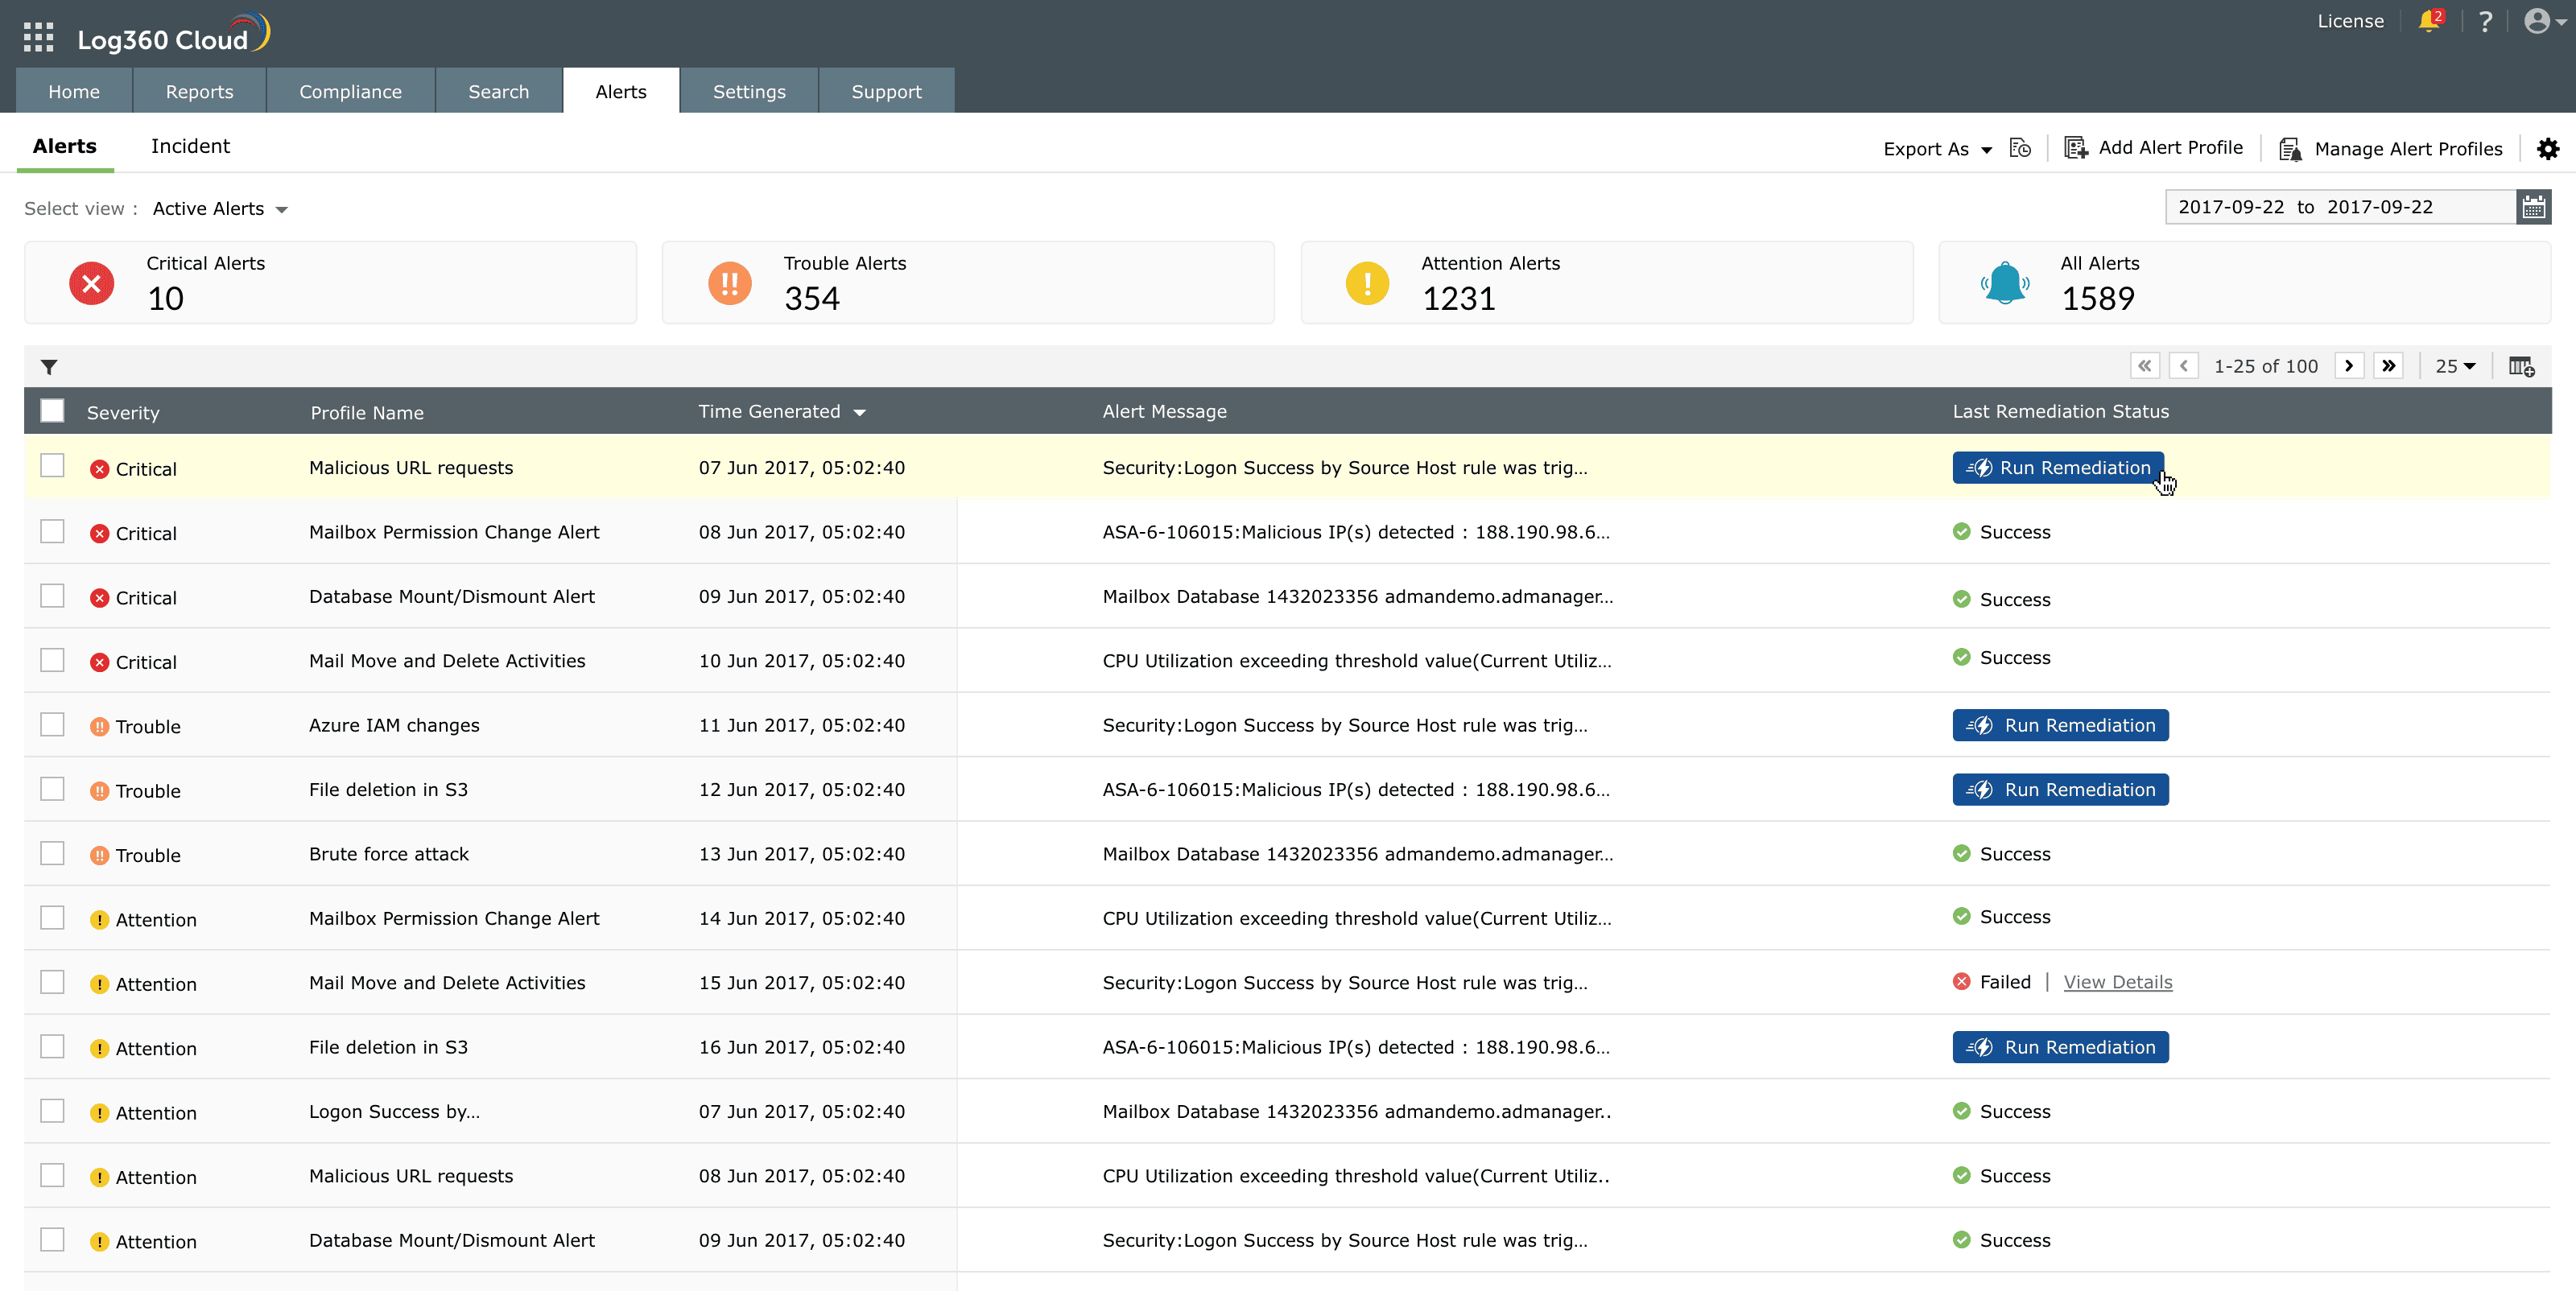Check the Trouble File deletion in S3 checkbox
Screen dimensions: 2576x1291
52,789
